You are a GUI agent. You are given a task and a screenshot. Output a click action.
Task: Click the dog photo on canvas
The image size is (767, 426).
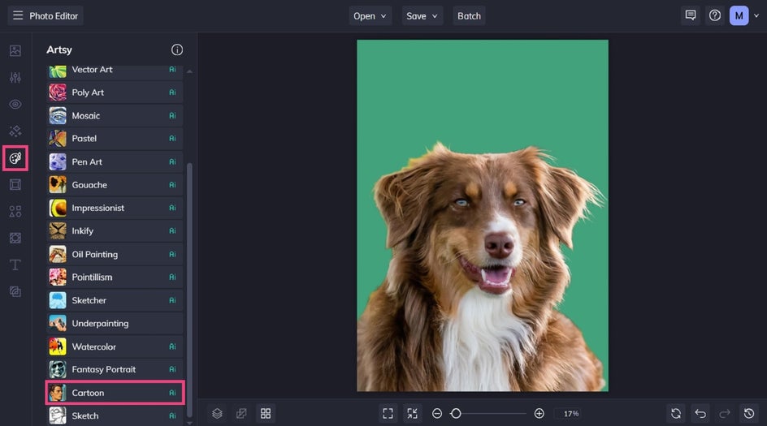pyautogui.click(x=483, y=216)
